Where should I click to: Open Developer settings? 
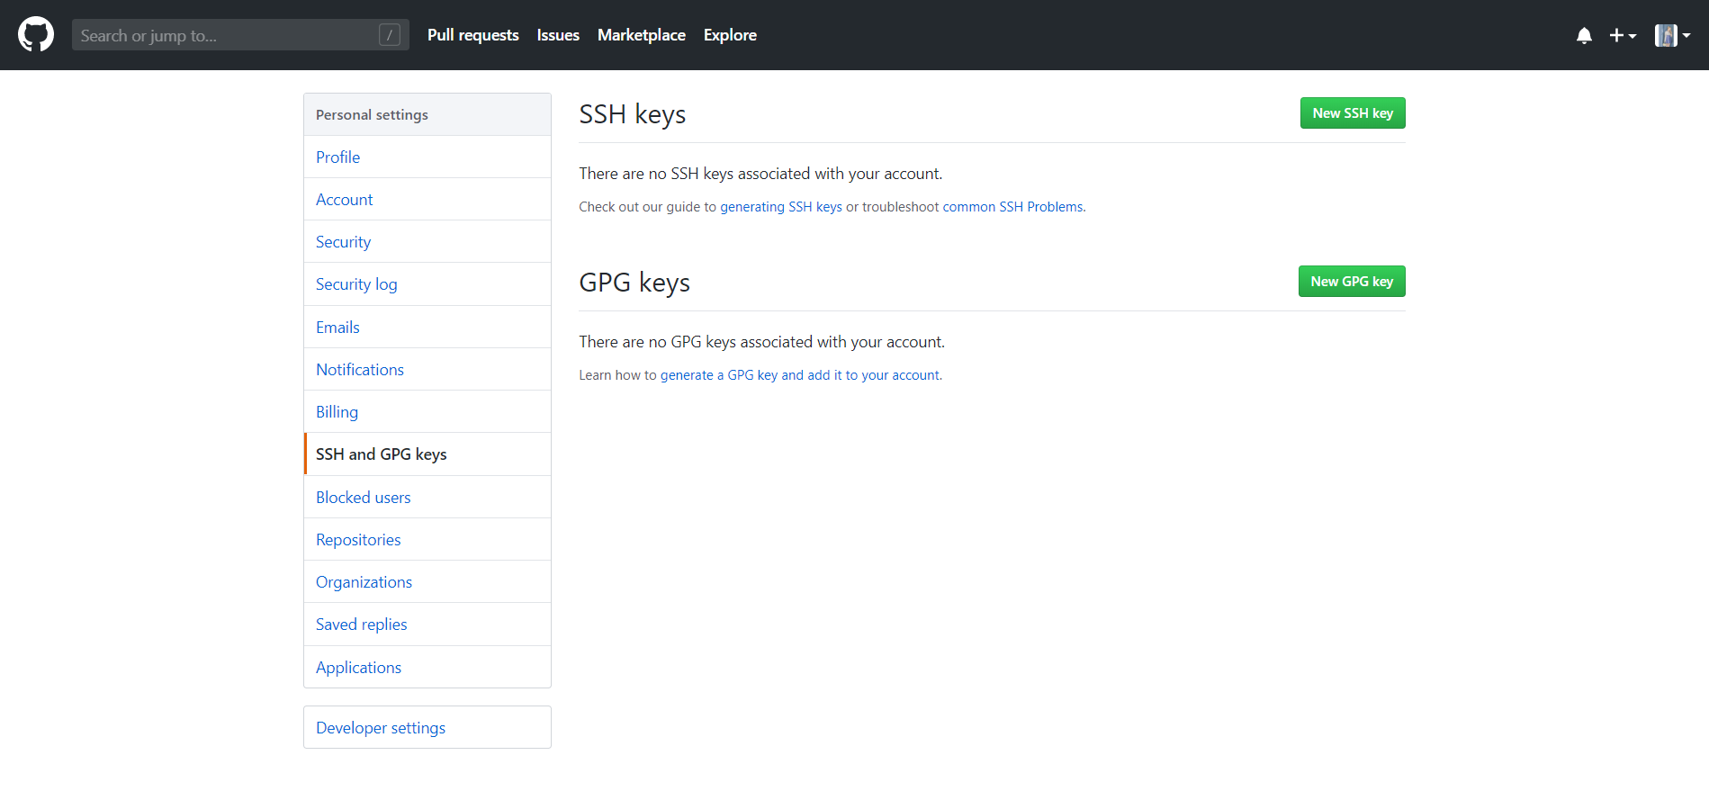[x=427, y=727]
